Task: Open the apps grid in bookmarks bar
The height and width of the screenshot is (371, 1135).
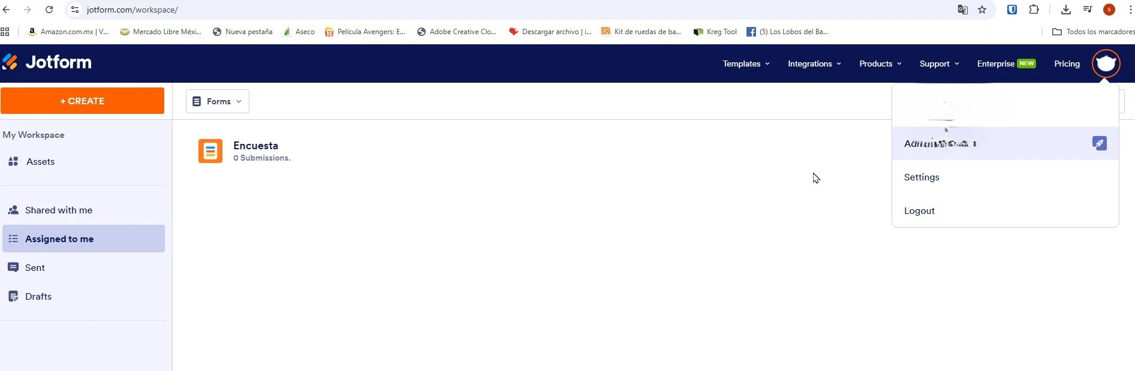Action: pyautogui.click(x=5, y=32)
